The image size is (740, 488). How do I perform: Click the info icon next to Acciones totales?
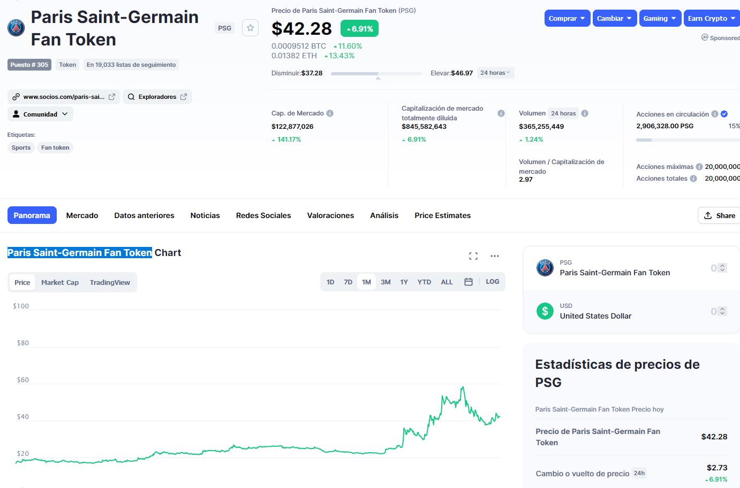tap(693, 179)
